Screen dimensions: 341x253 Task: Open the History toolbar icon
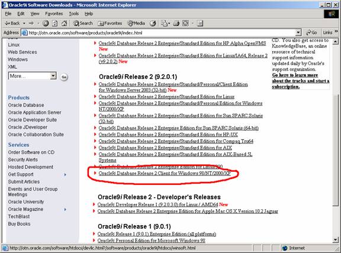tap(153, 23)
